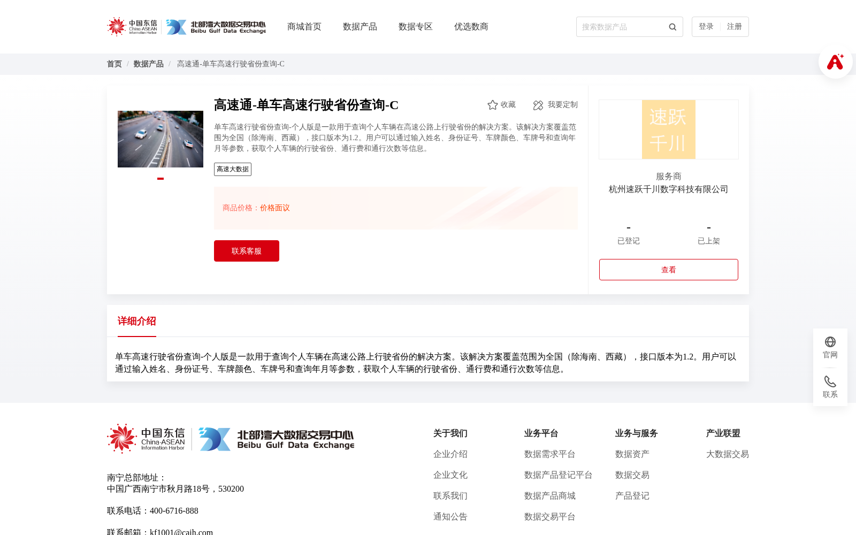Click the 价格面议 price text
Viewport: 856px width, 535px height.
[275, 208]
